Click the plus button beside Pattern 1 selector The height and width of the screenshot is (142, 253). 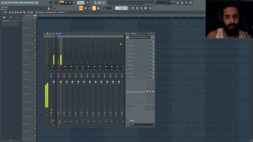coord(129,8)
